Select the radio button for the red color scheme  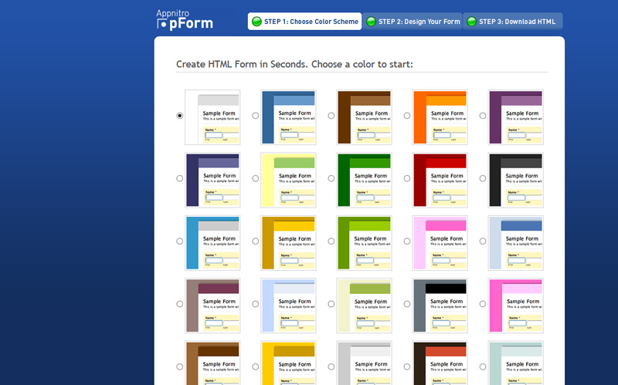point(407,178)
